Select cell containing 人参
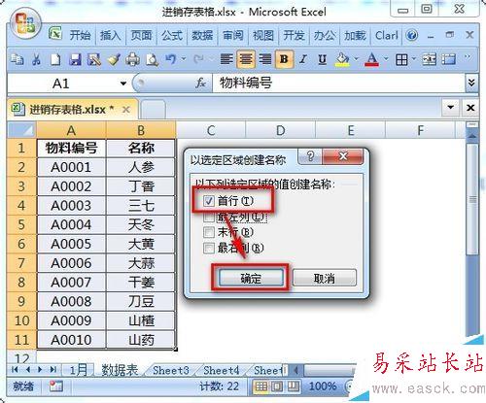The width and height of the screenshot is (486, 403). 141,167
